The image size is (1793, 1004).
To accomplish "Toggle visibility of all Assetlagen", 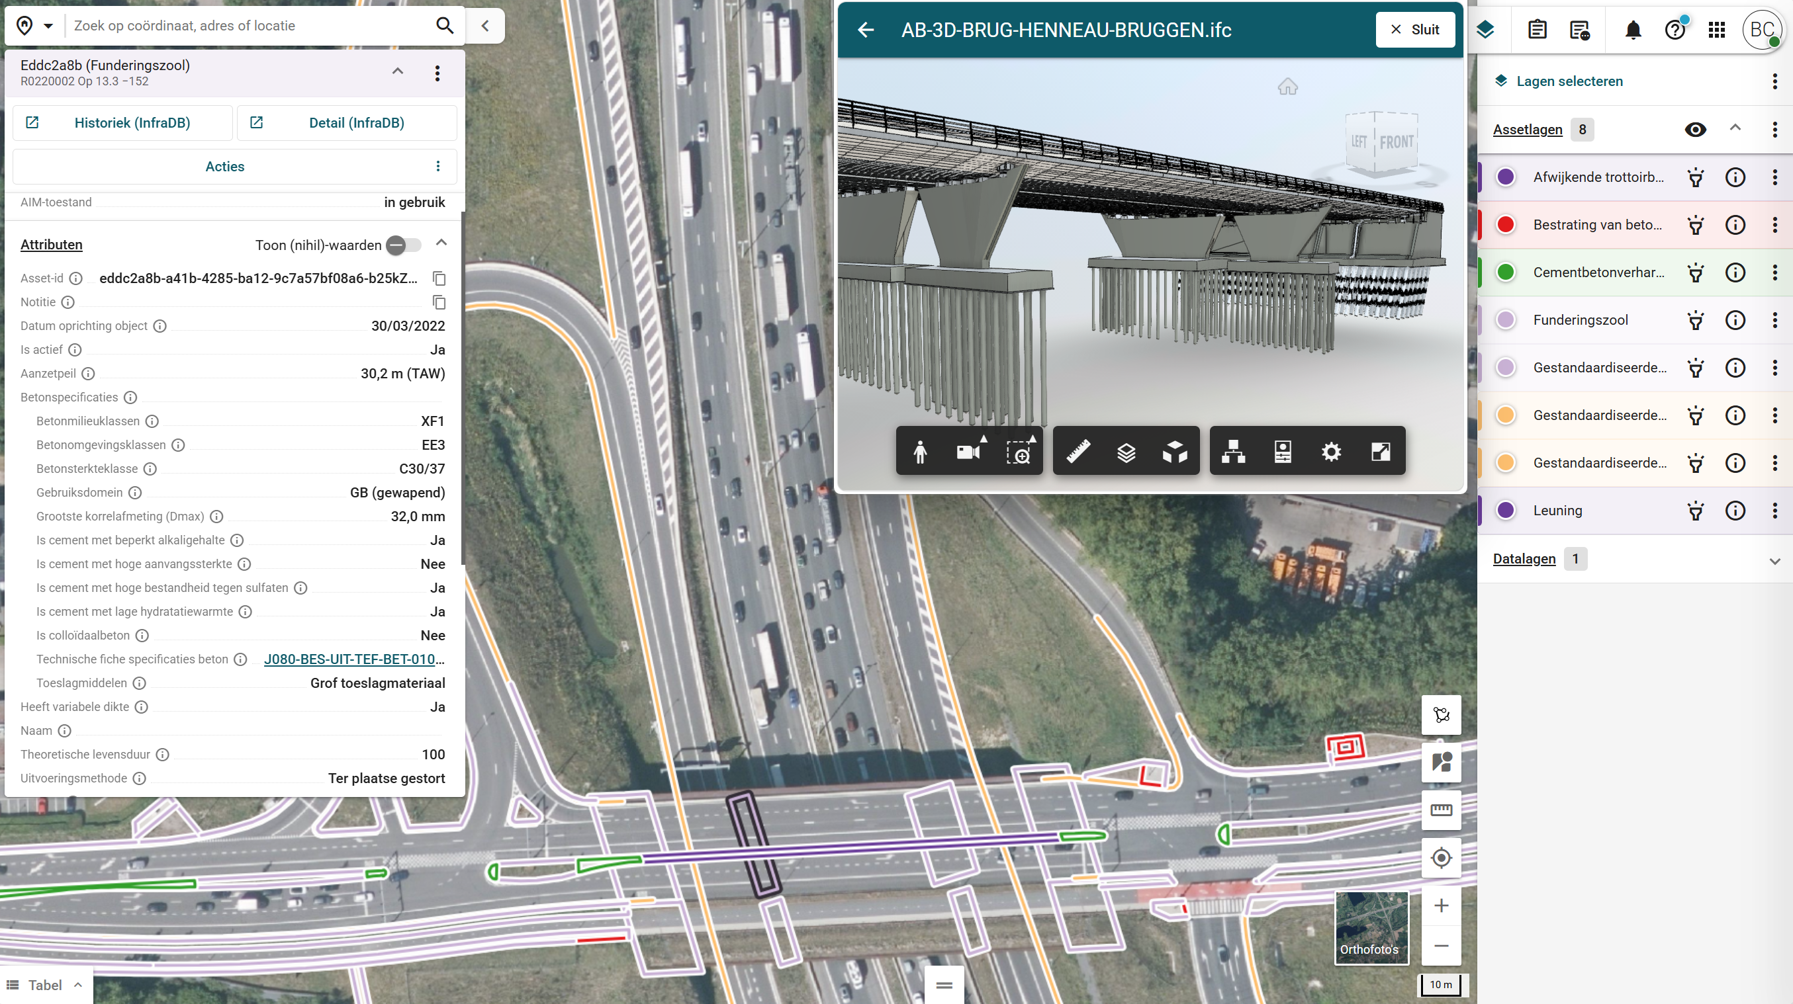I will pos(1695,130).
